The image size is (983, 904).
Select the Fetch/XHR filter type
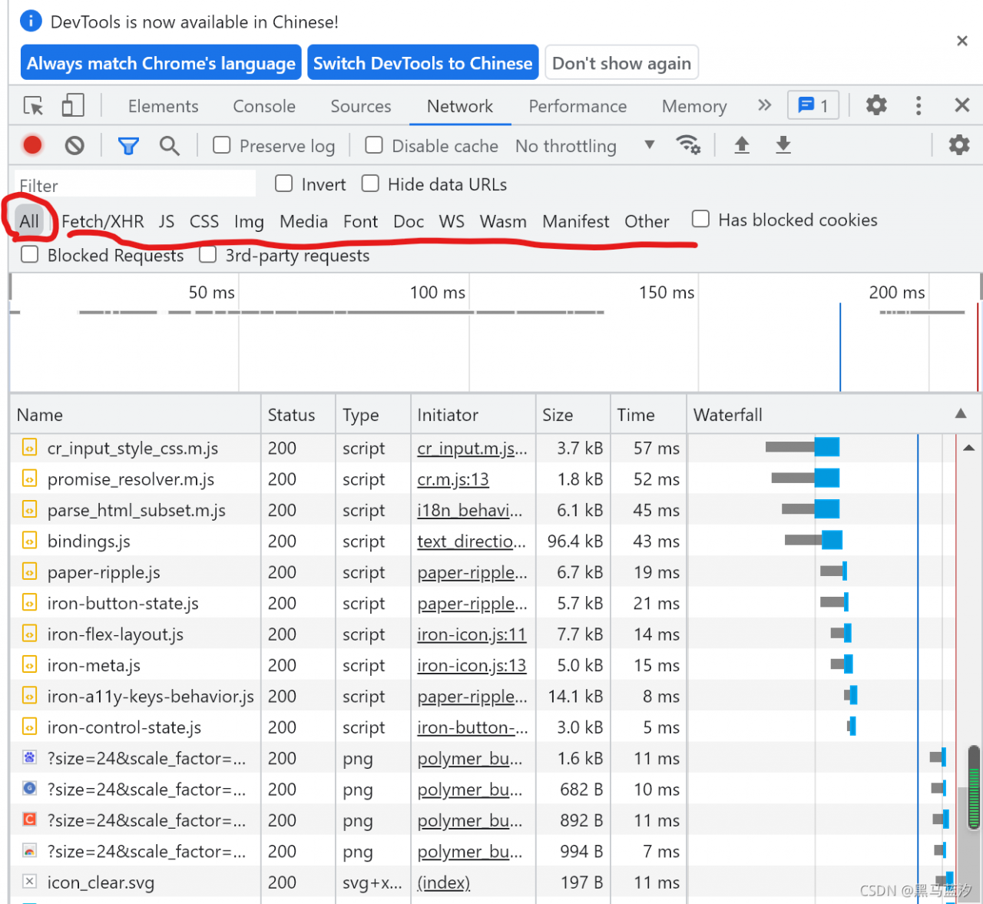click(x=103, y=221)
